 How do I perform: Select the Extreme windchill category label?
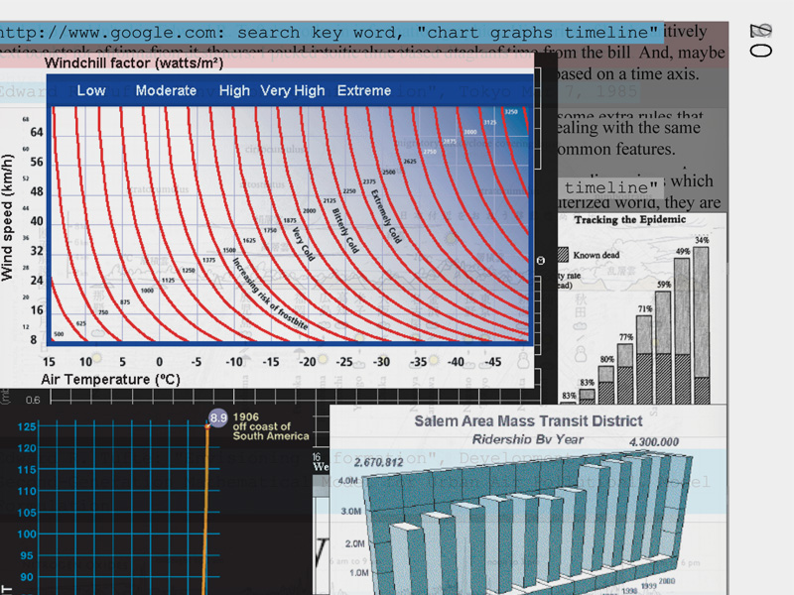click(x=364, y=90)
